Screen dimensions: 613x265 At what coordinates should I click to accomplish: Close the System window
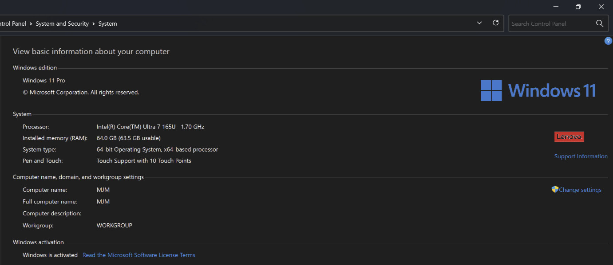pos(601,7)
